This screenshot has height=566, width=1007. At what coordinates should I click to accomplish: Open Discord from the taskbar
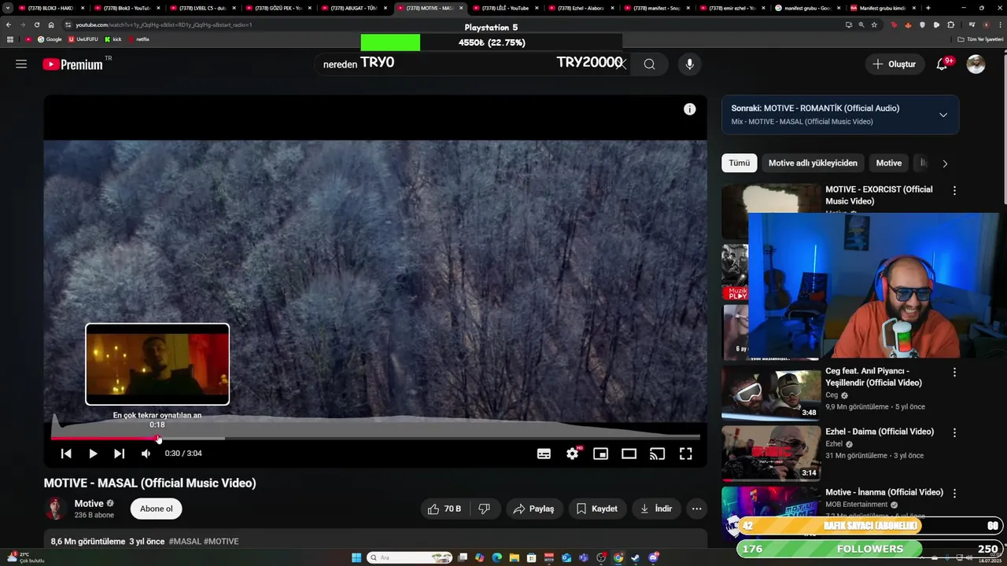click(x=653, y=557)
